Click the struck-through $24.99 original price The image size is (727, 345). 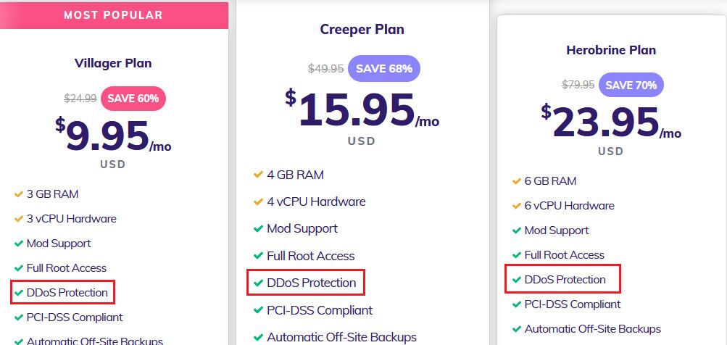point(80,99)
